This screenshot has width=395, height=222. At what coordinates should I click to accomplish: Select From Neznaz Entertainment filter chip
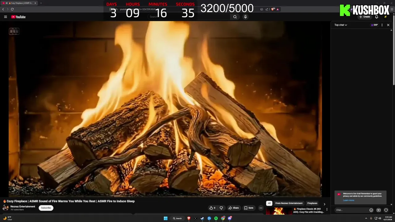(x=289, y=203)
